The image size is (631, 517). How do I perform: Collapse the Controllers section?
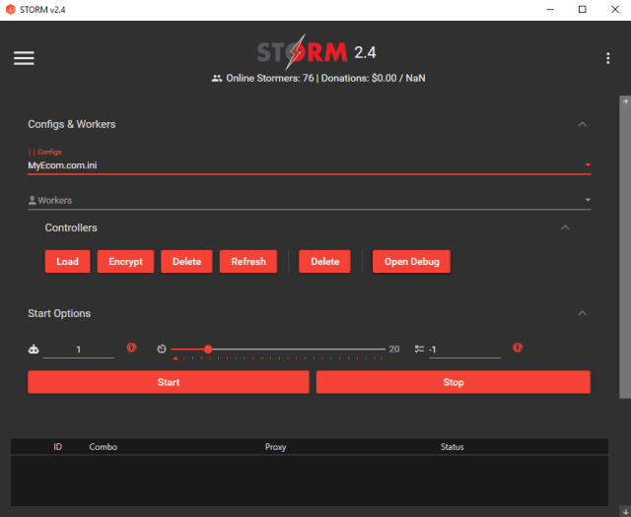coord(565,227)
